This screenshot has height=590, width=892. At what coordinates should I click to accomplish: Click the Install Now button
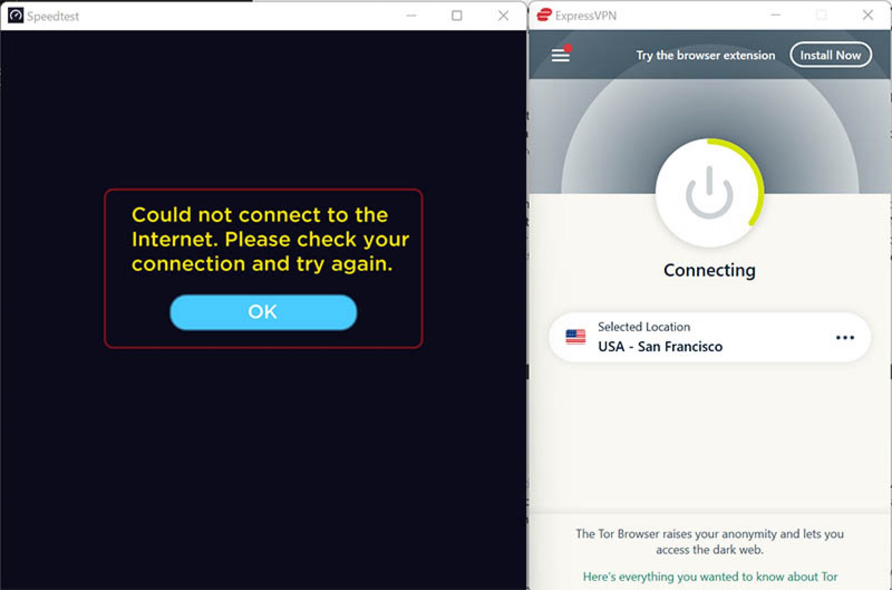point(830,54)
